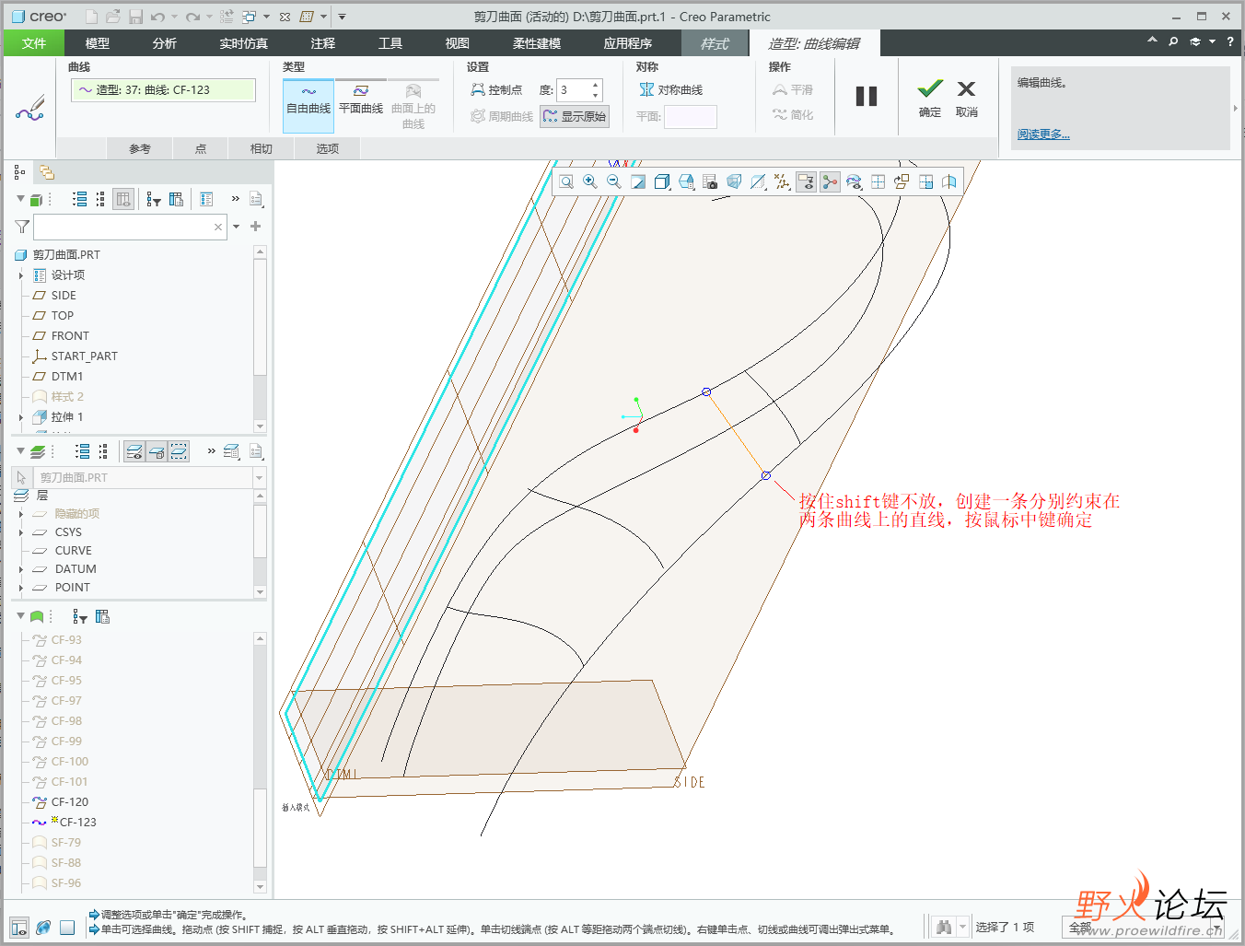
Task: Click the Refit view icon
Action: click(566, 181)
